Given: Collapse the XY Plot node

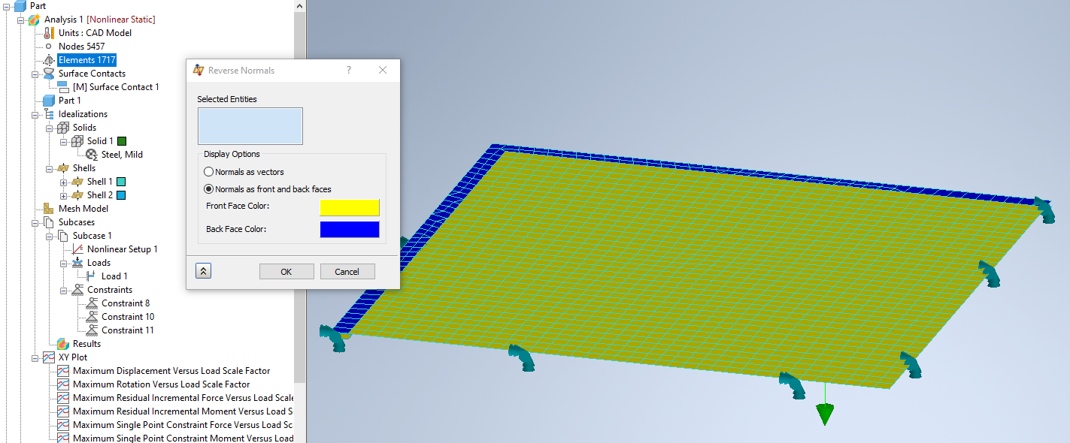Looking at the screenshot, I should (35, 357).
